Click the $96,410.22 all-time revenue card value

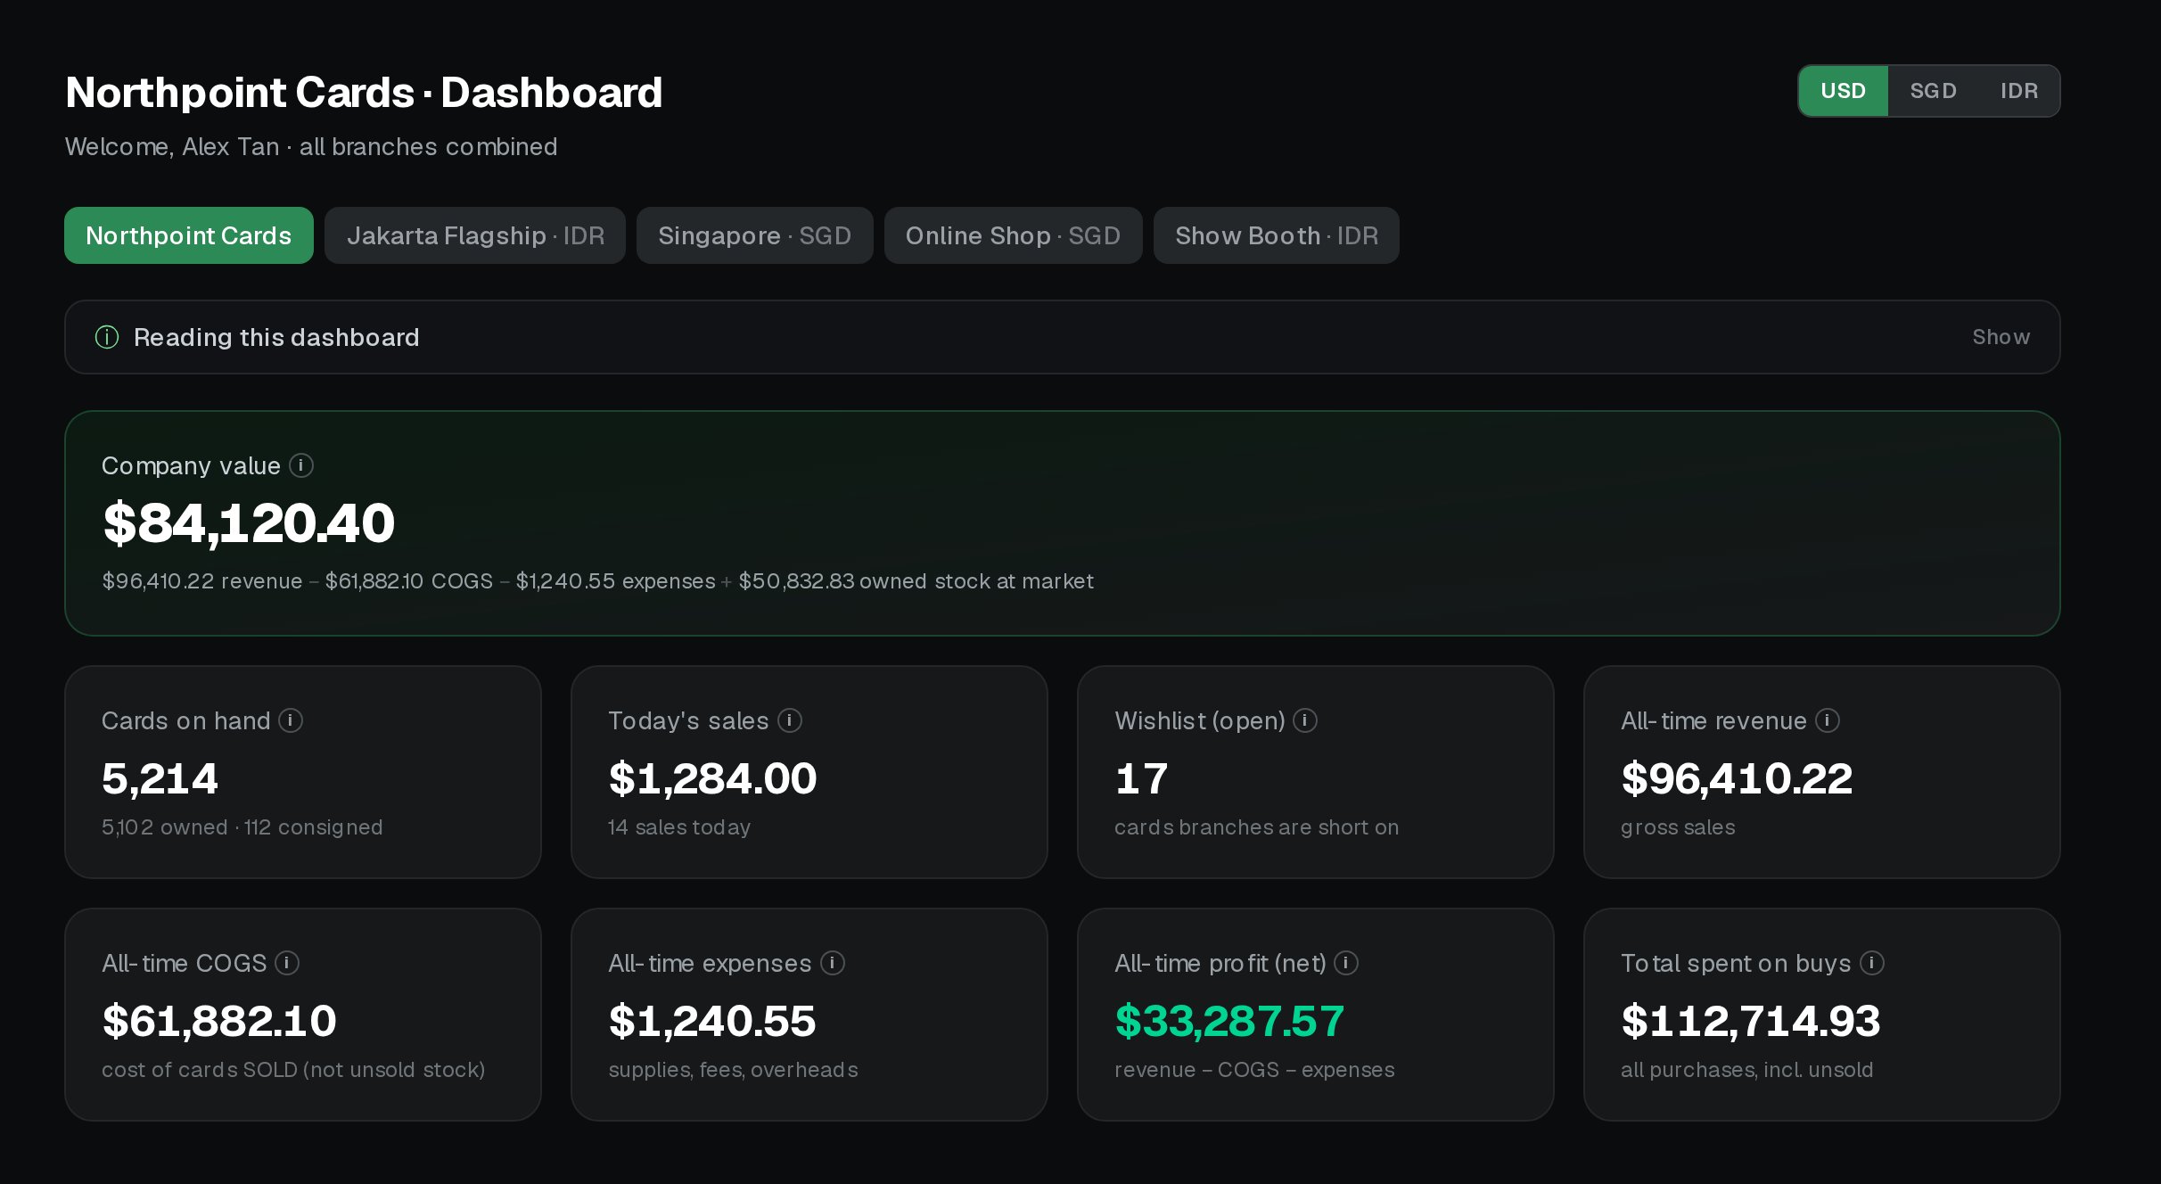[1737, 778]
